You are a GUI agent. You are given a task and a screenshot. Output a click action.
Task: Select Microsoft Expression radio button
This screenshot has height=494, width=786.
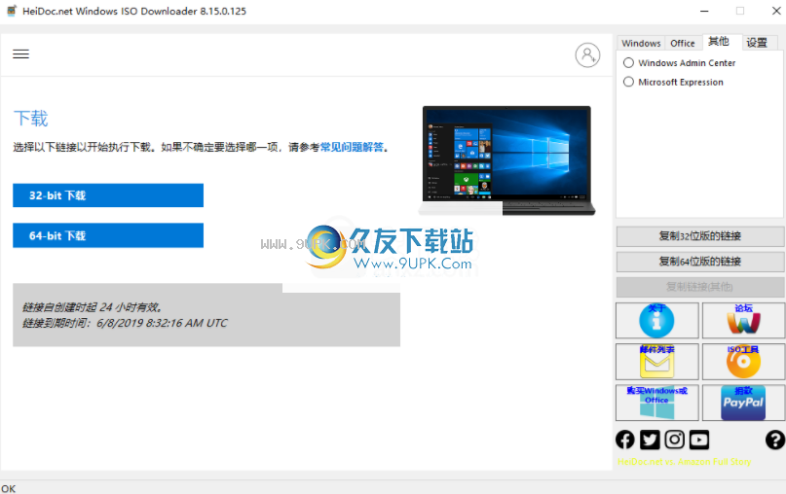tap(628, 82)
